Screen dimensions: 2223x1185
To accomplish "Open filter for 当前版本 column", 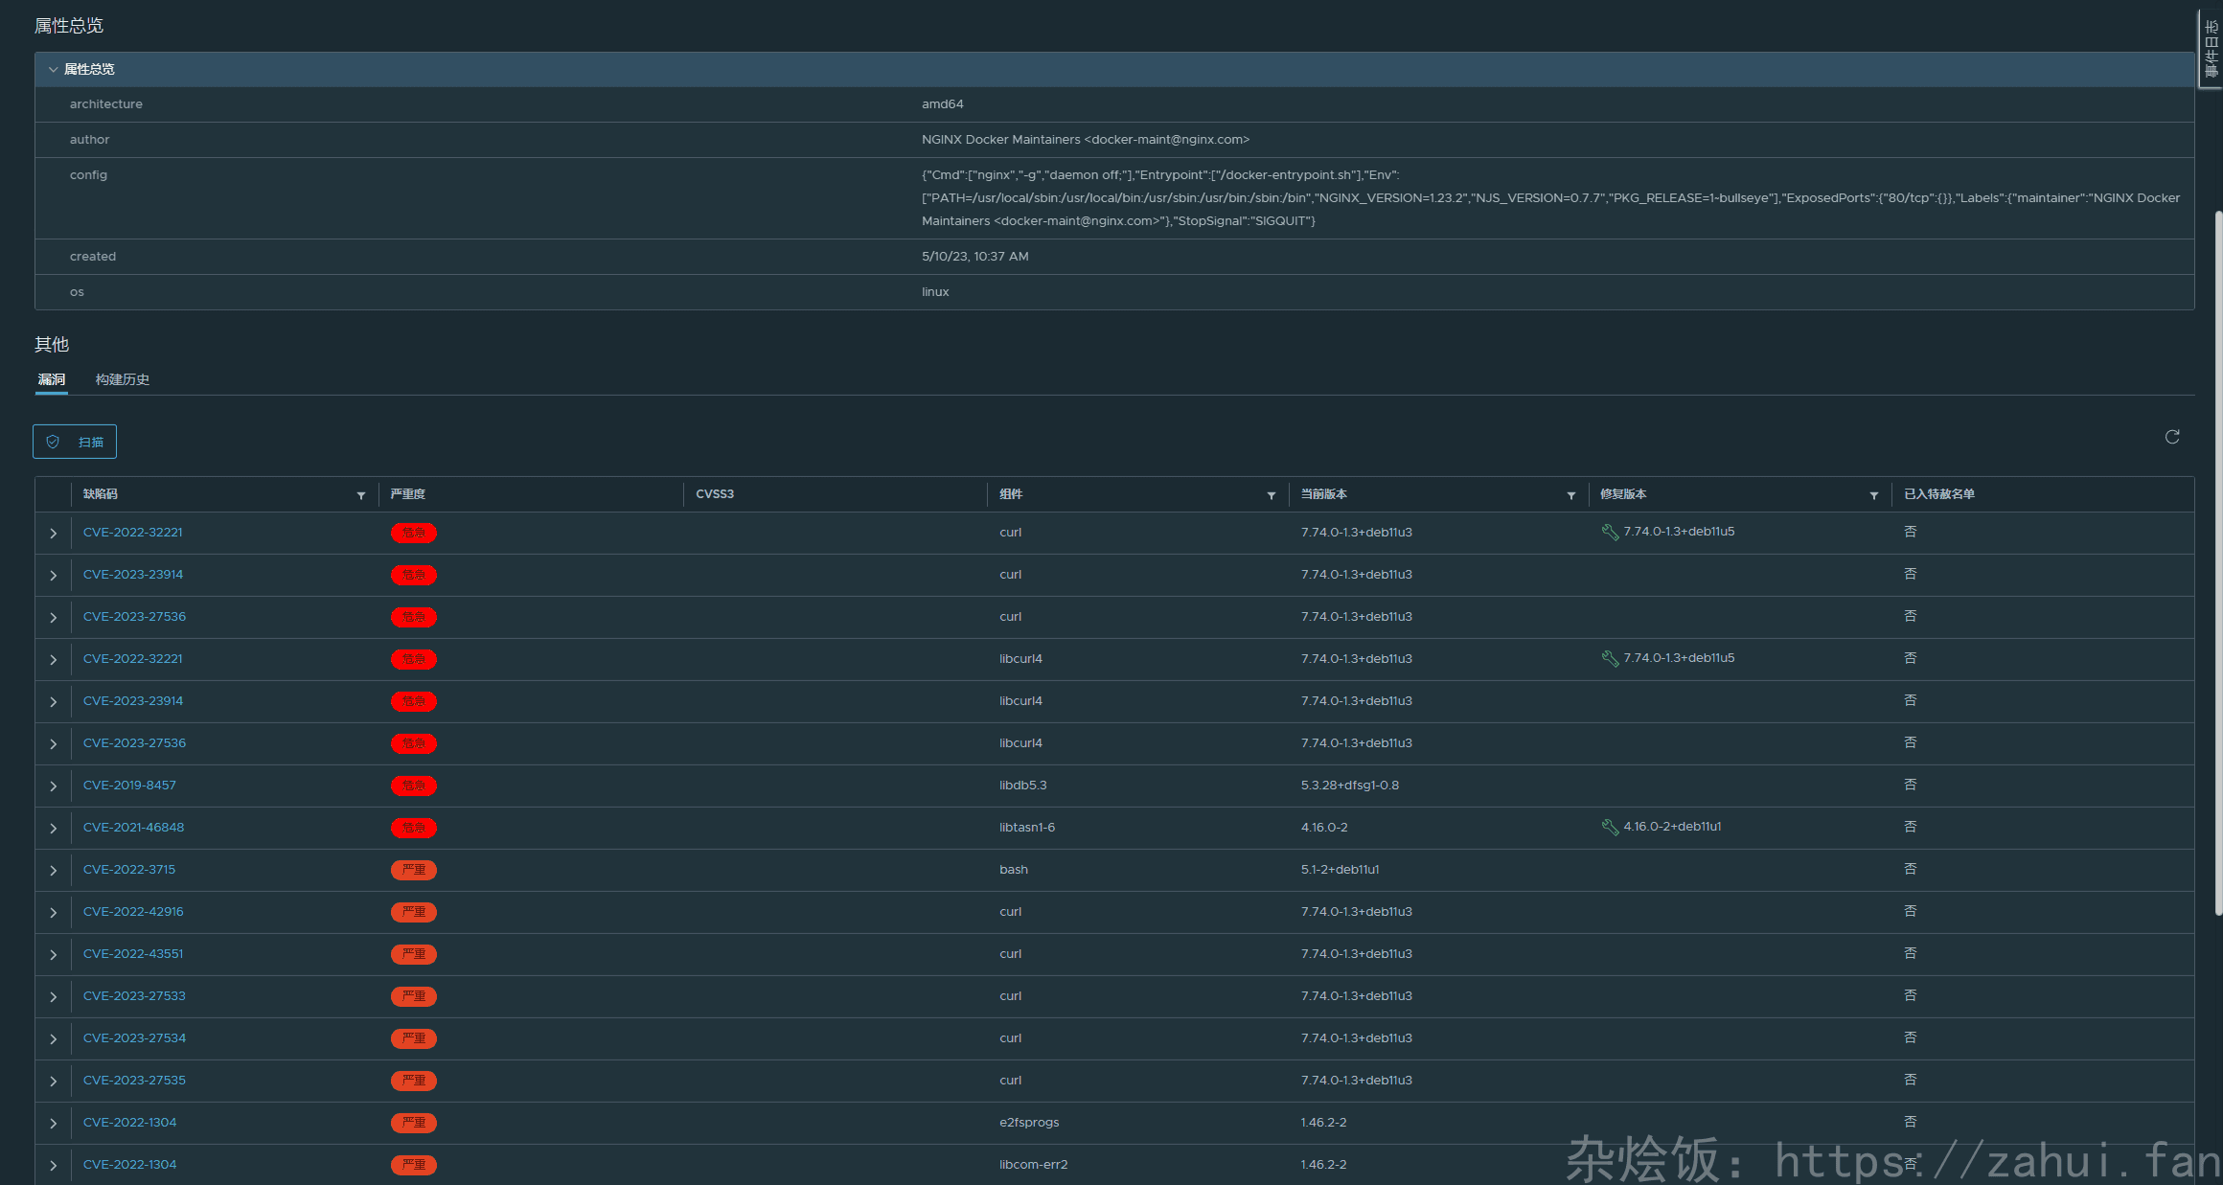I will pos(1571,495).
